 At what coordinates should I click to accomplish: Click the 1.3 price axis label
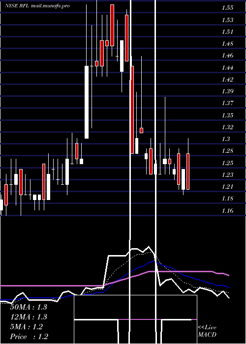pos(226,139)
